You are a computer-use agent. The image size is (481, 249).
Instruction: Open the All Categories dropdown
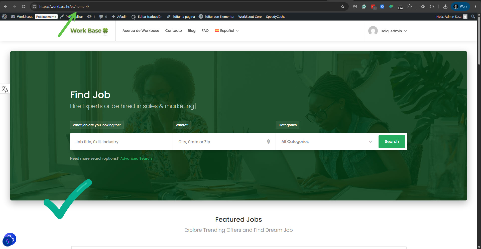coord(327,142)
